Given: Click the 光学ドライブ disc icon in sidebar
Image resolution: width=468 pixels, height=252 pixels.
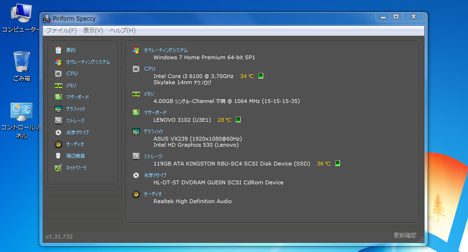Looking at the screenshot, I should pyautogui.click(x=58, y=133).
